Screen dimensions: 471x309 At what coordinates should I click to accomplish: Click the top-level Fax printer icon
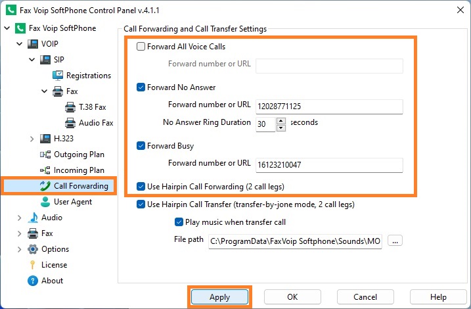(x=33, y=233)
